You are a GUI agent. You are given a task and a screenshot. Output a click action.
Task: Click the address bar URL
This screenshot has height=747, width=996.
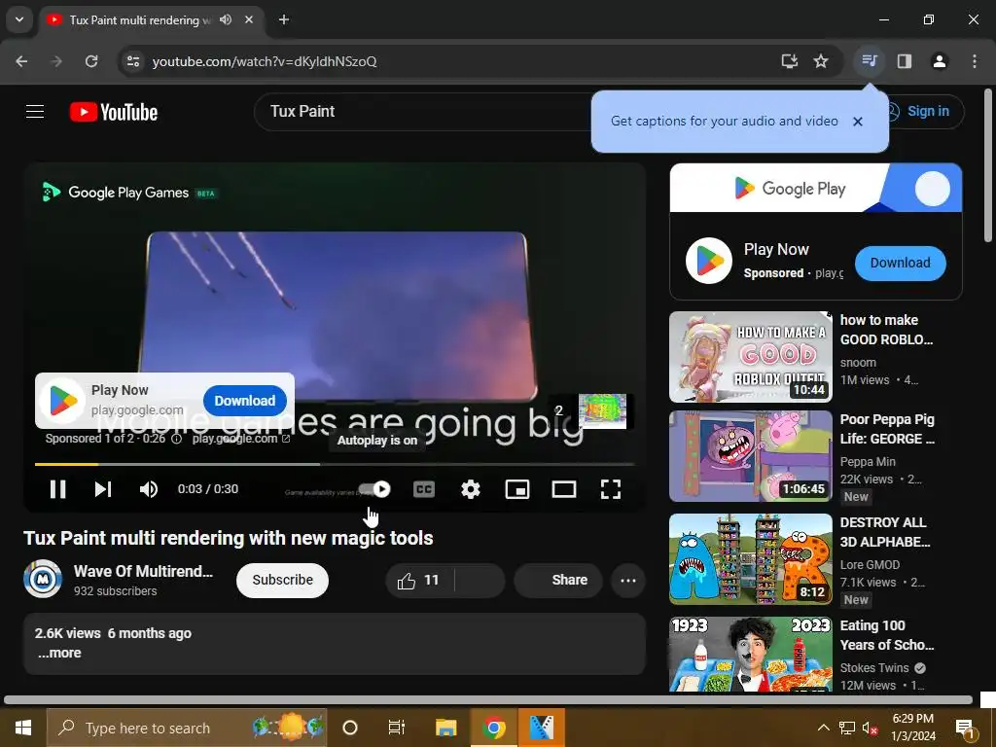265,61
